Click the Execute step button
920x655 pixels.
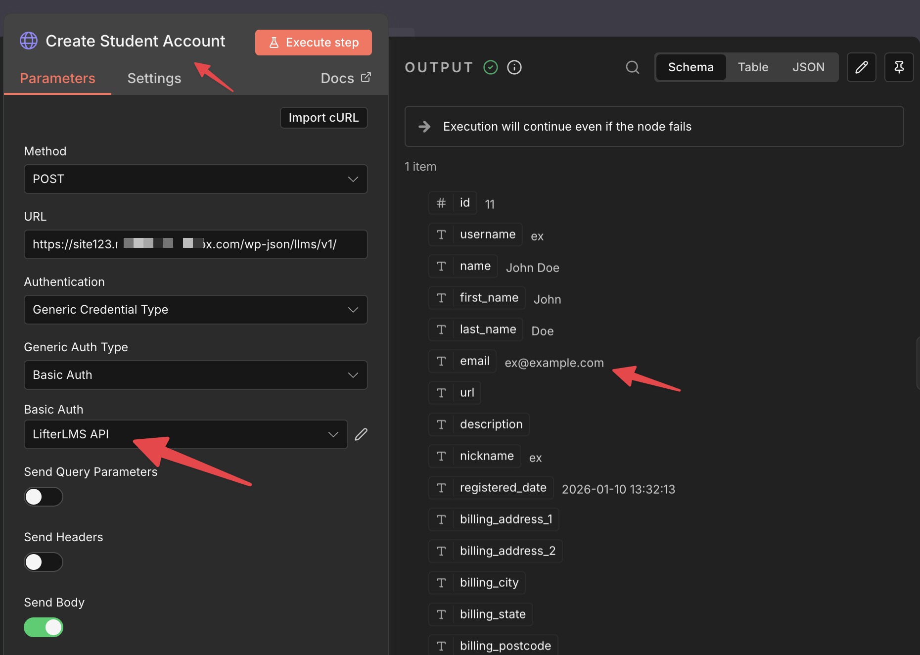pos(314,43)
